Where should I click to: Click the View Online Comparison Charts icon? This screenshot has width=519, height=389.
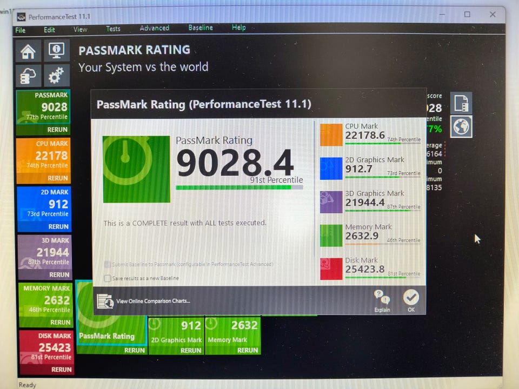[x=105, y=301]
